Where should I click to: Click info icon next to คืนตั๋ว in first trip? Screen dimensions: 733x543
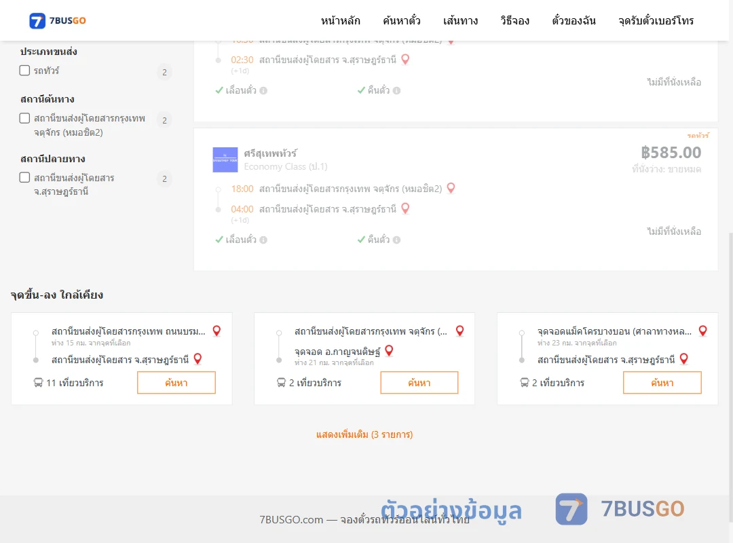pos(396,91)
